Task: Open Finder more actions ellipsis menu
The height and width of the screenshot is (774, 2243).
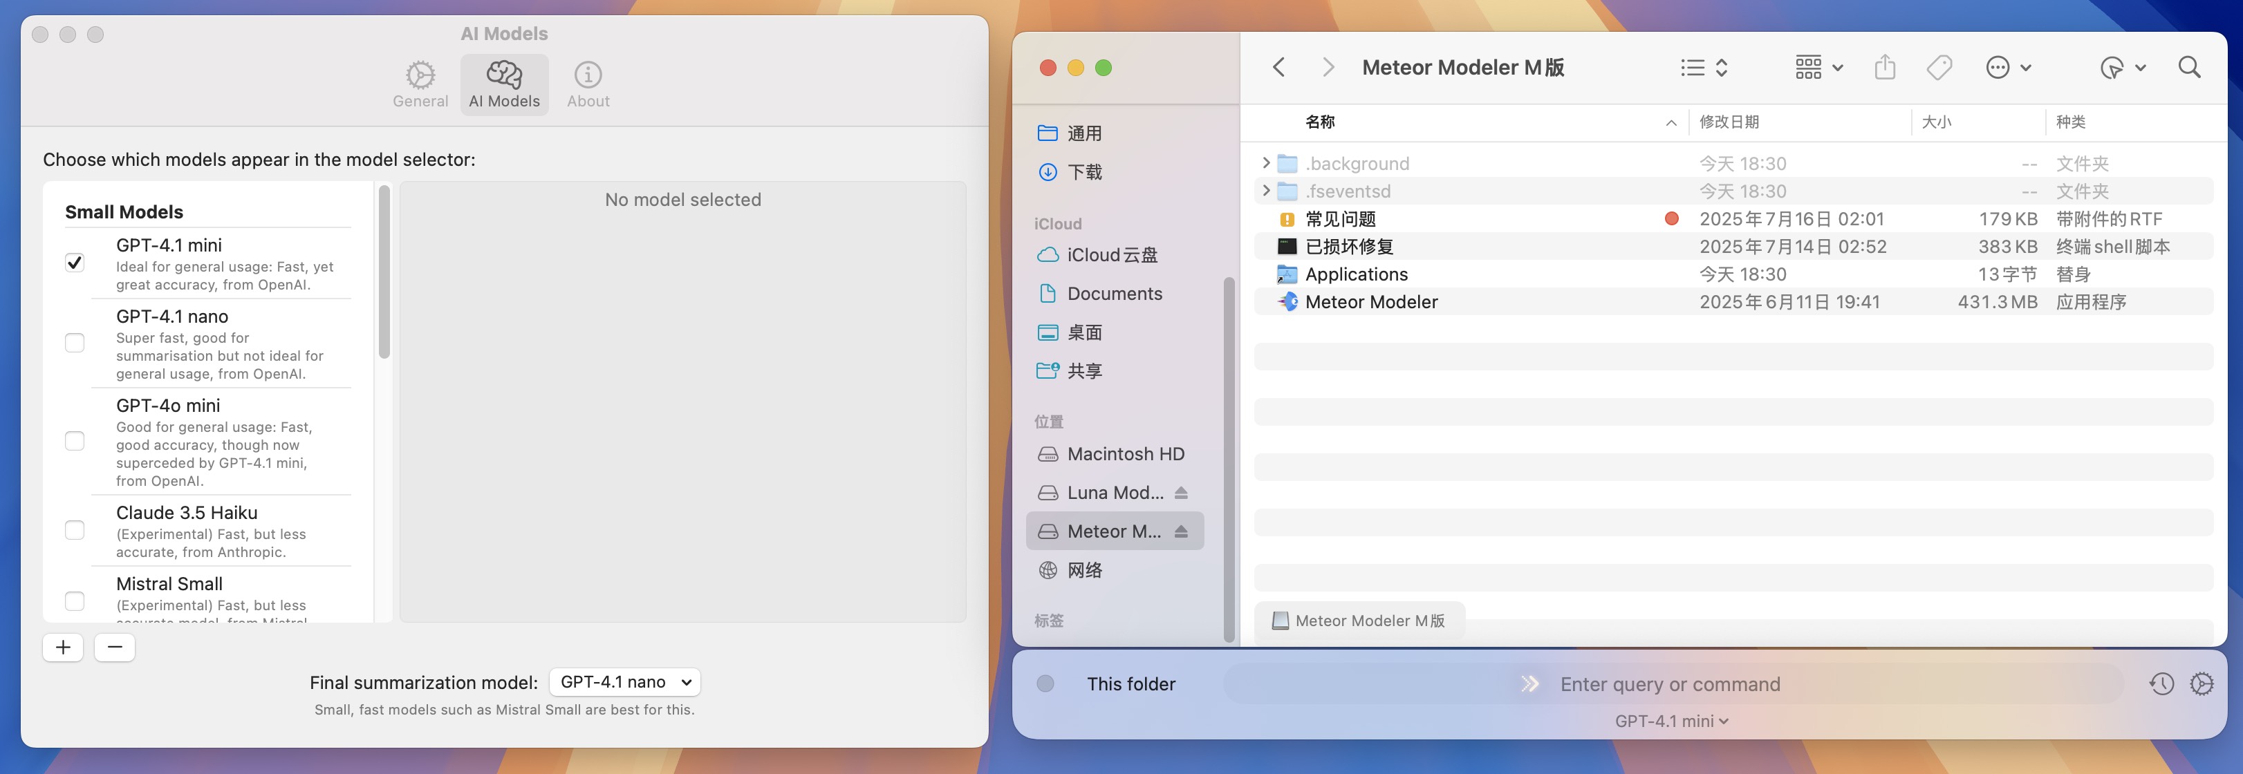Action: click(x=2008, y=67)
